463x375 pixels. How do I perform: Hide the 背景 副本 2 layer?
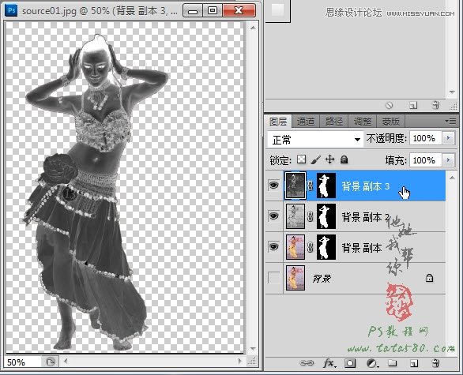(273, 216)
